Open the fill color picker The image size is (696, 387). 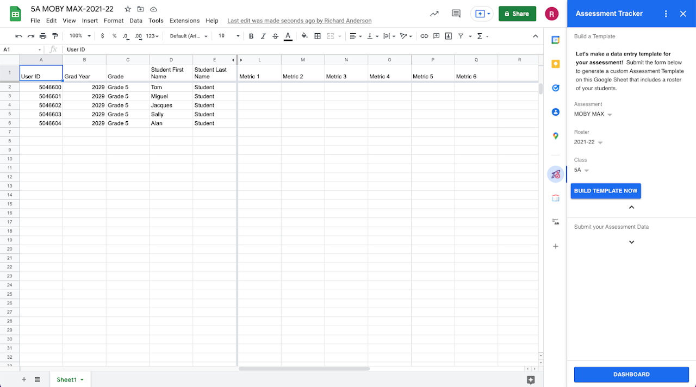pos(304,36)
